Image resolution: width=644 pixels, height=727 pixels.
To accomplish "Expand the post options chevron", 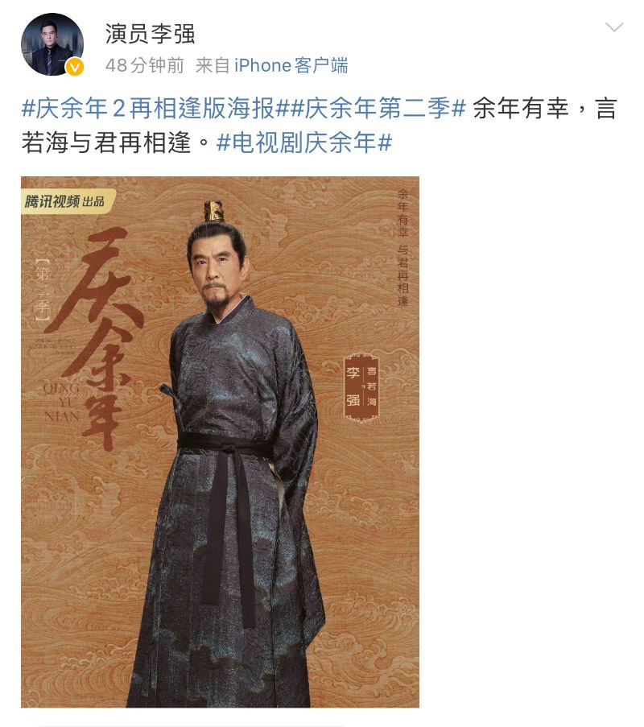I will coord(614,27).
